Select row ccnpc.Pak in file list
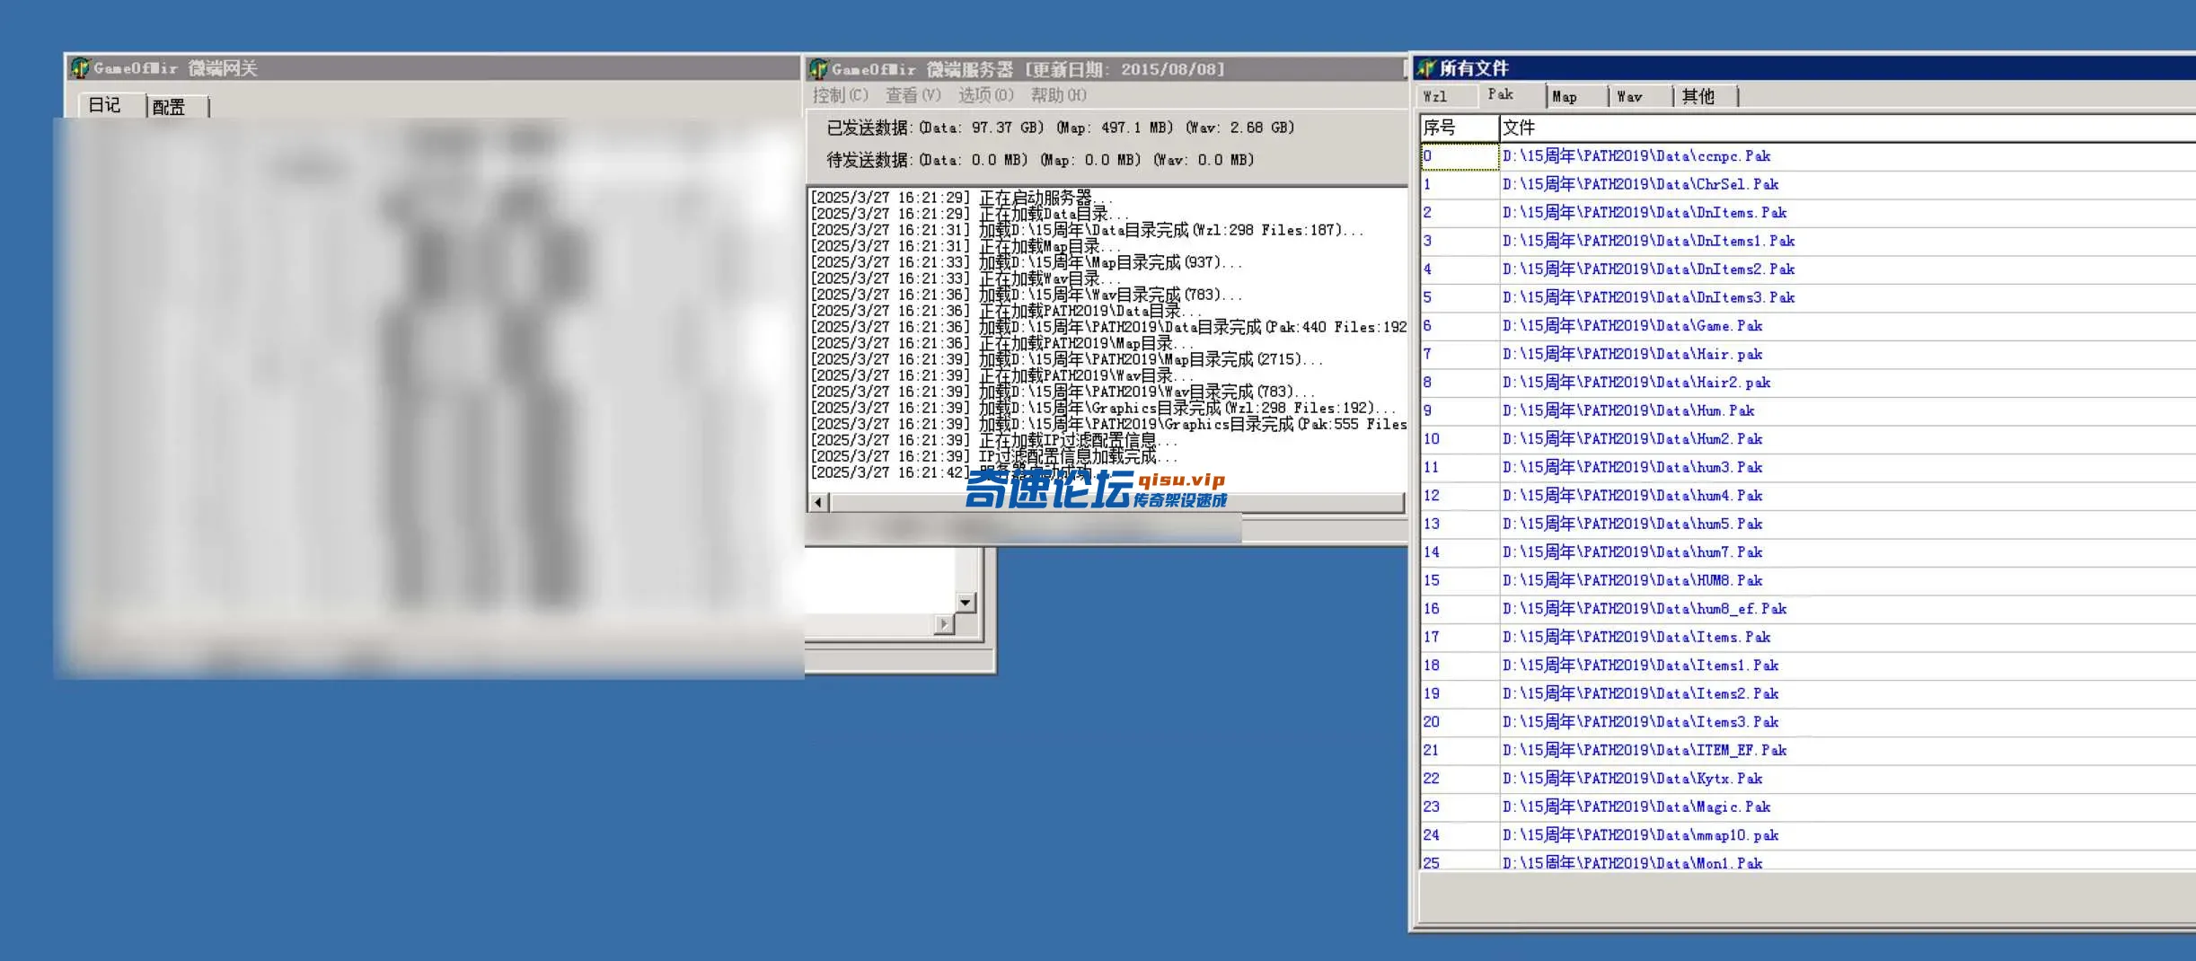The width and height of the screenshot is (2196, 961). 1808,156
